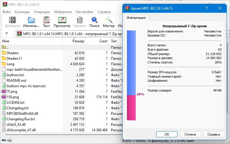
Task: Click the MPCBEShellExt64.dll file icon
Action: pos(4,113)
